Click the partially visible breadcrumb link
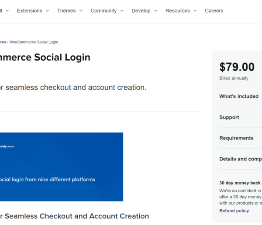262x225 pixels. pos(3,42)
